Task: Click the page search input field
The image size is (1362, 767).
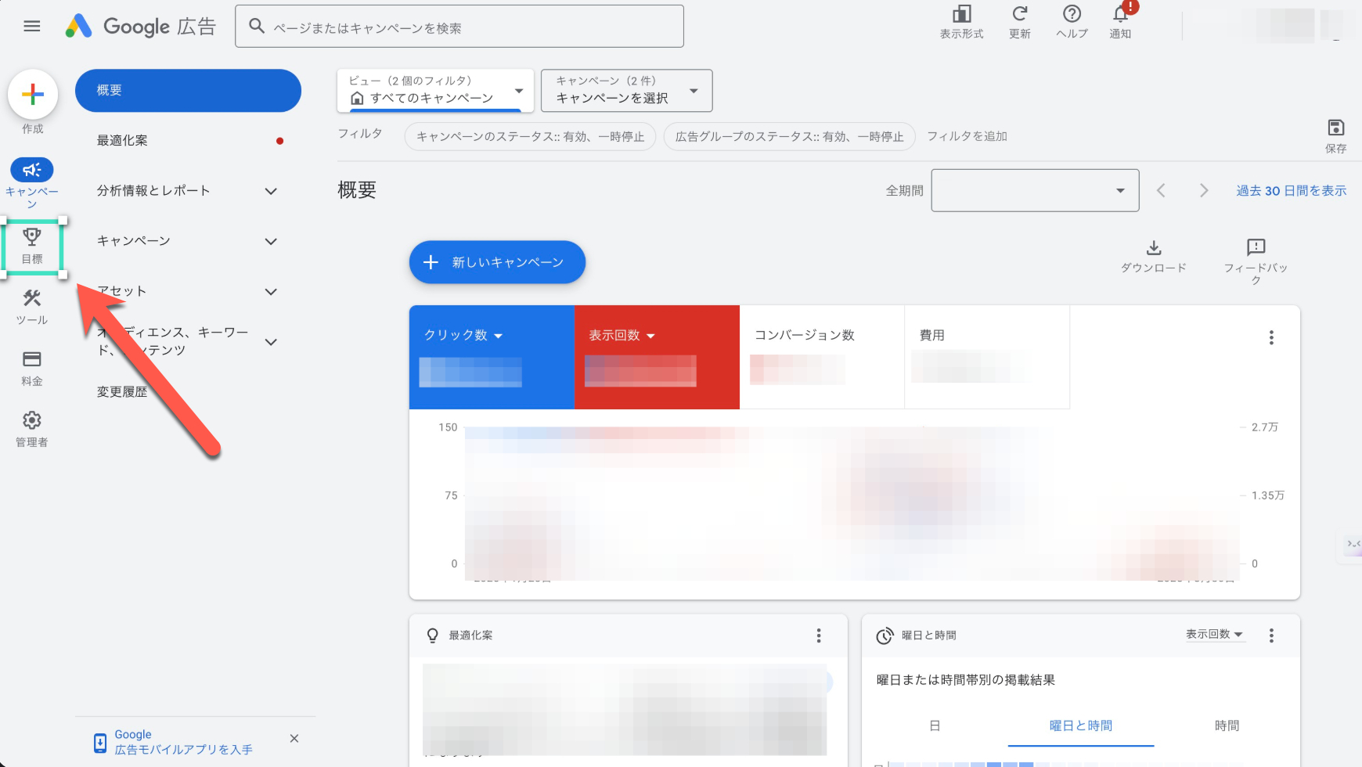Action: pos(460,26)
